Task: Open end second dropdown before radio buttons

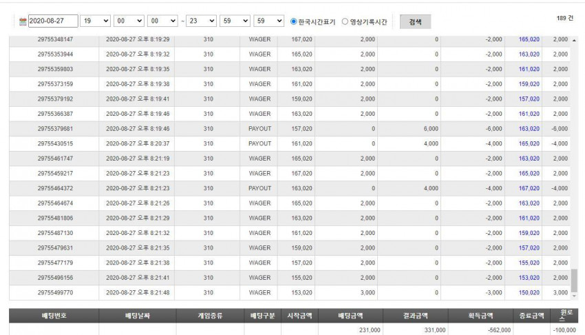Action: click(268, 21)
